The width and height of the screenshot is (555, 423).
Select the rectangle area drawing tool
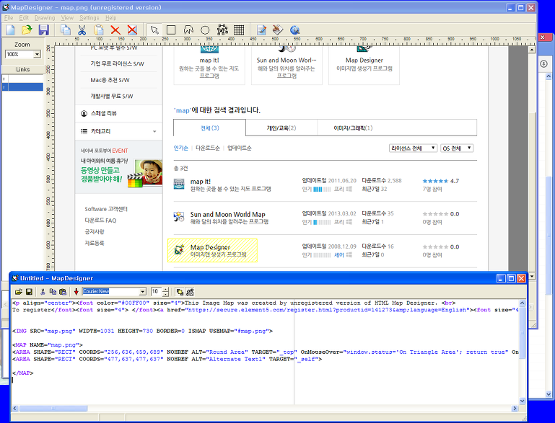171,30
